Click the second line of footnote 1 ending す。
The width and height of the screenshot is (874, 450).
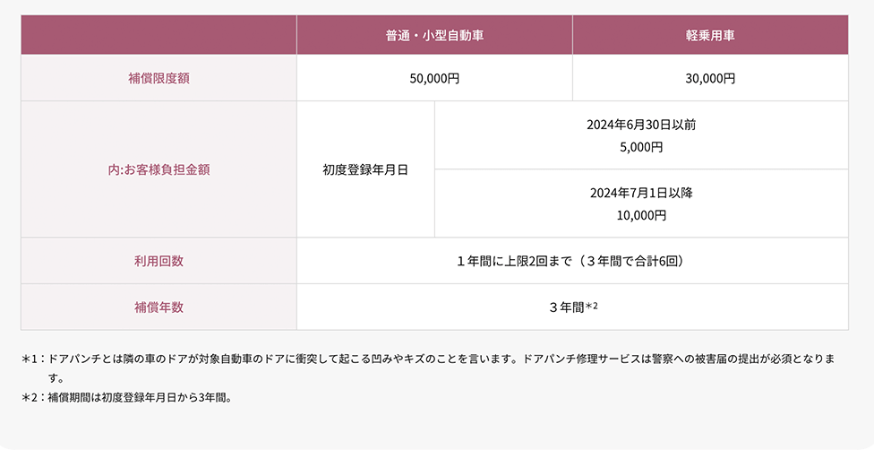tap(56, 378)
